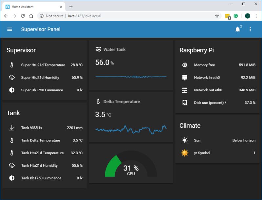This screenshot has height=200, width=262.
Task: Reload the Home Assistant page
Action: 23,16
